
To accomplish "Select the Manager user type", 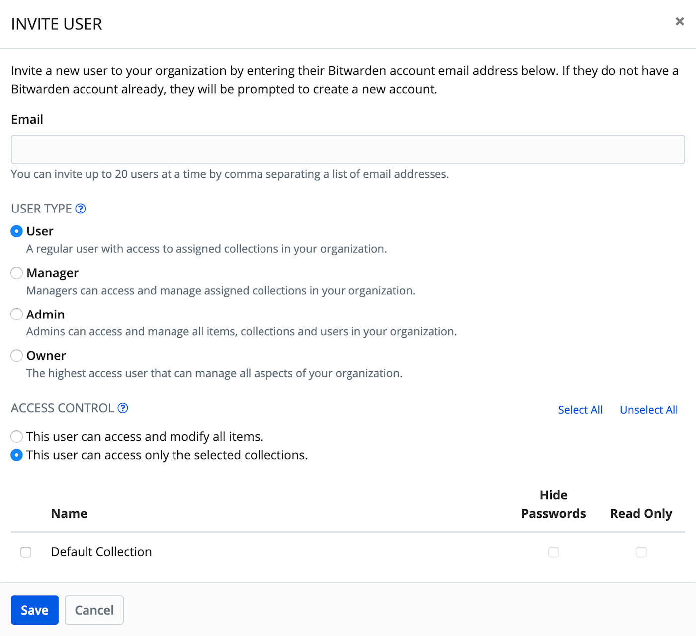I will [x=16, y=273].
